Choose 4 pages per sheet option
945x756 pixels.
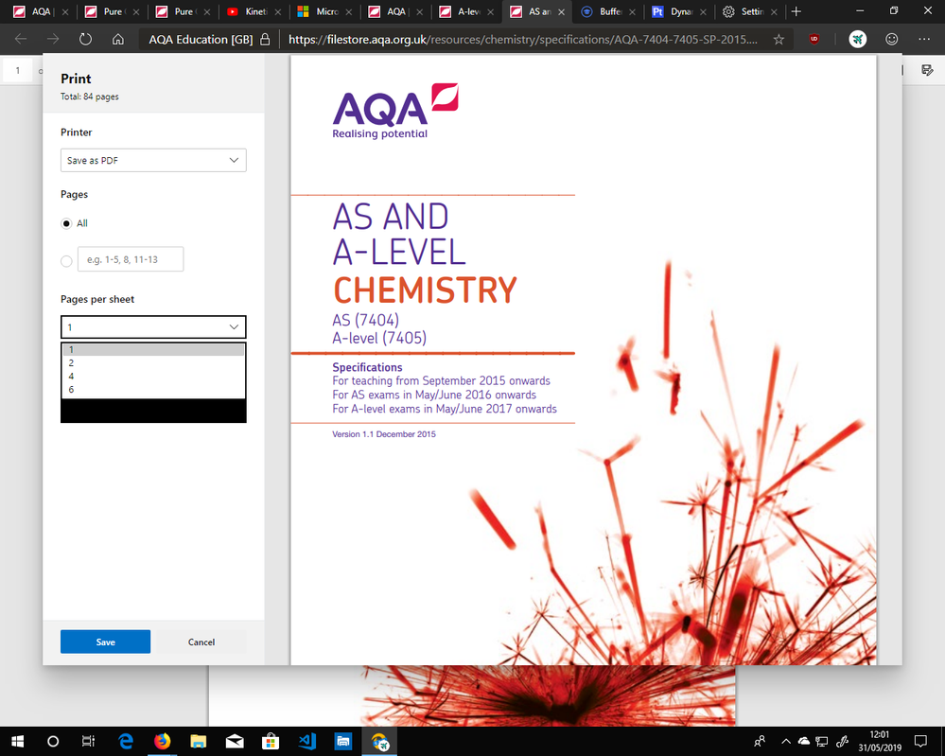click(153, 377)
